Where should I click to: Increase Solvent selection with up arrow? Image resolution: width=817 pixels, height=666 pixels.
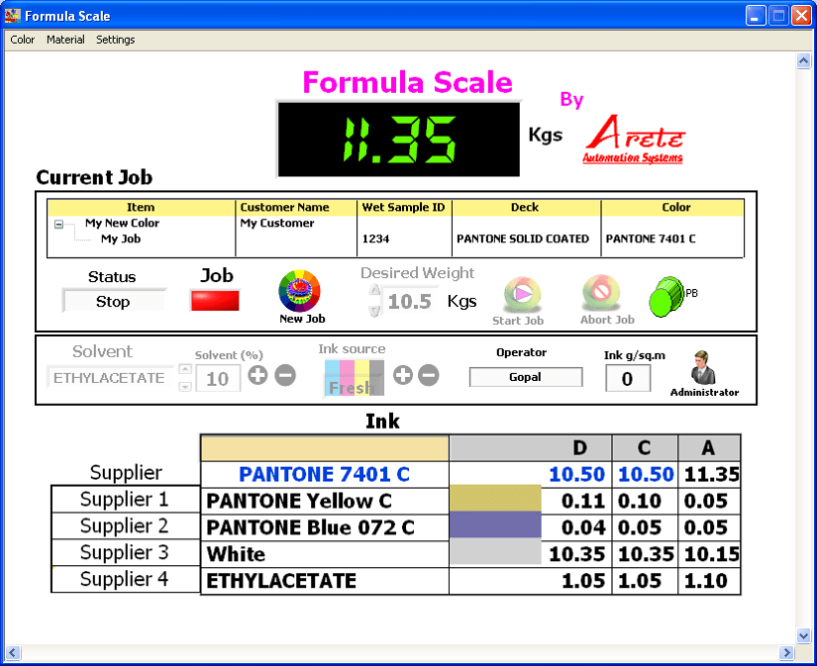[185, 369]
